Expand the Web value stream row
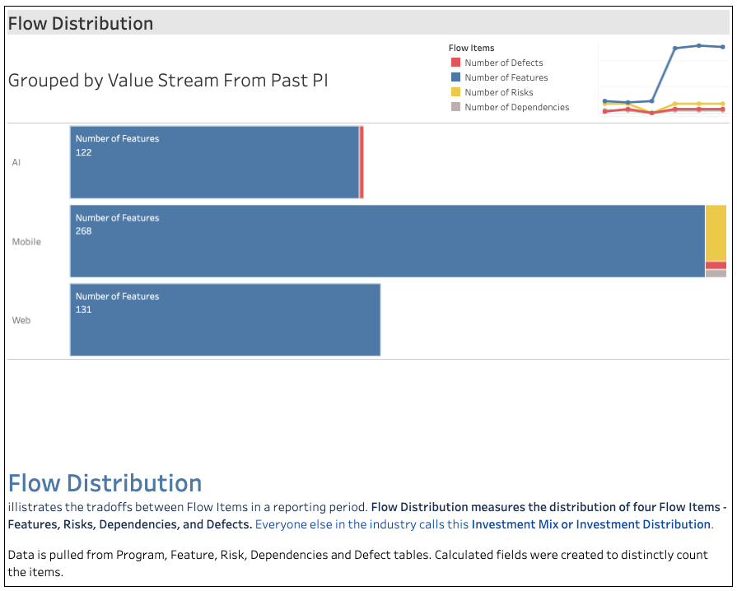The width and height of the screenshot is (737, 591). click(x=21, y=320)
